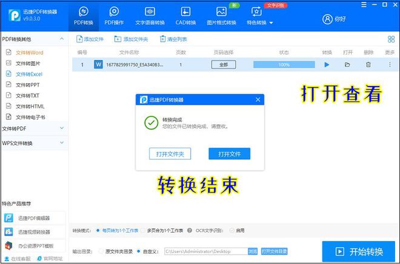Select the CAD转换 tab
Viewport: 400px width, 264px height.
point(185,16)
